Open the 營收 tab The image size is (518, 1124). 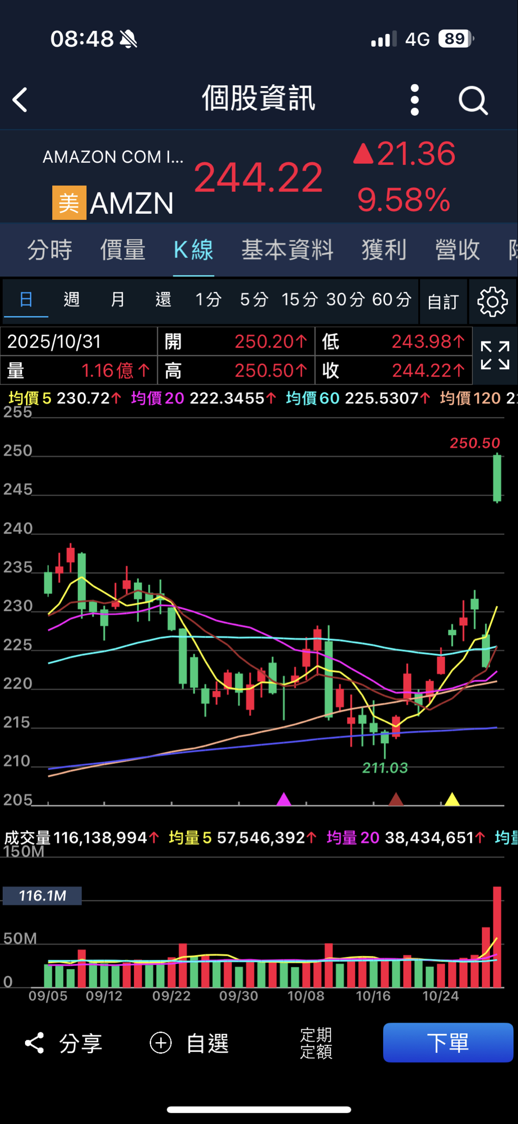coord(457,250)
